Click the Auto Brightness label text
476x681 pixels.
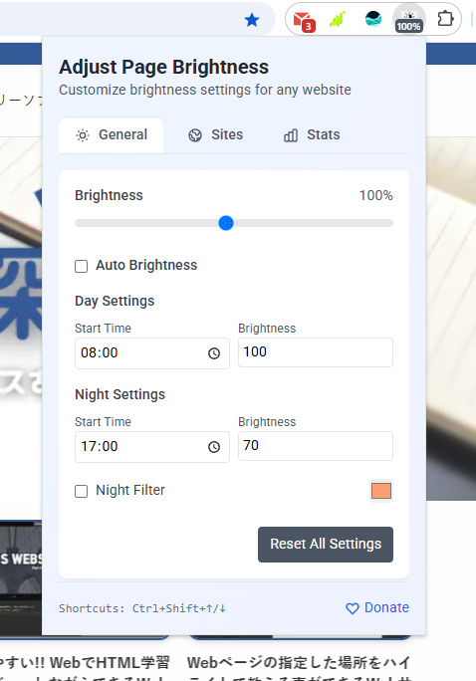(146, 266)
